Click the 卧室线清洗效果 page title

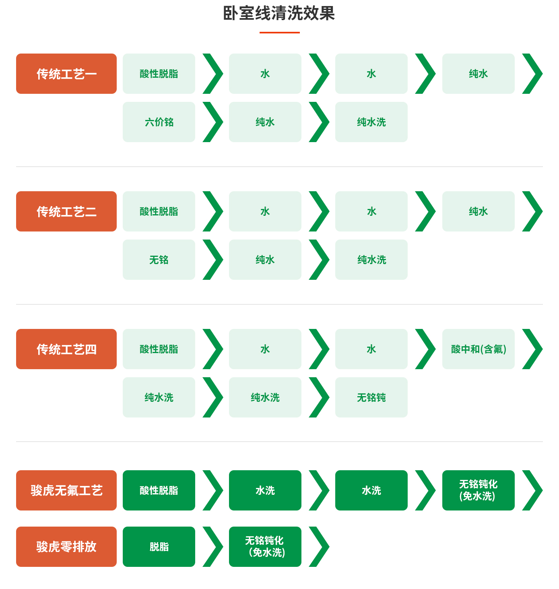click(279, 13)
